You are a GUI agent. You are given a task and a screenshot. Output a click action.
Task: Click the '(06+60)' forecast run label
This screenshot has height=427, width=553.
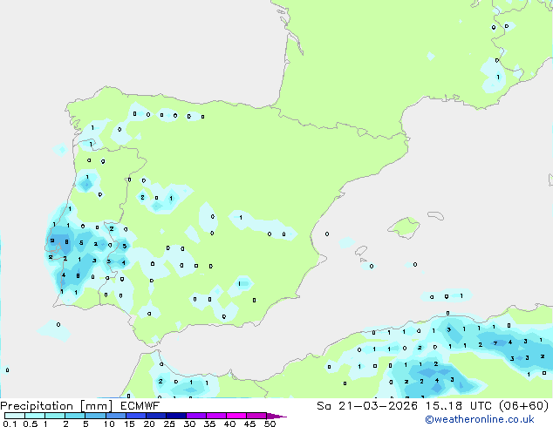[523, 406]
